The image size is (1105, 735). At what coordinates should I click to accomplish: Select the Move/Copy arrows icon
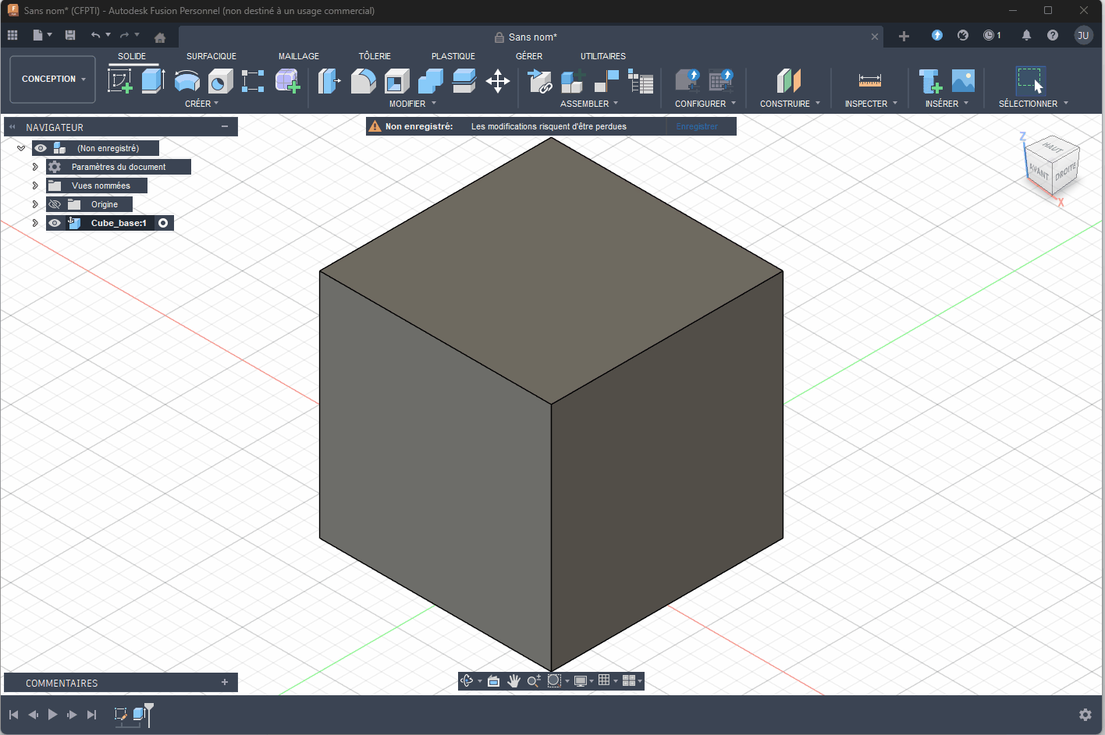(497, 80)
